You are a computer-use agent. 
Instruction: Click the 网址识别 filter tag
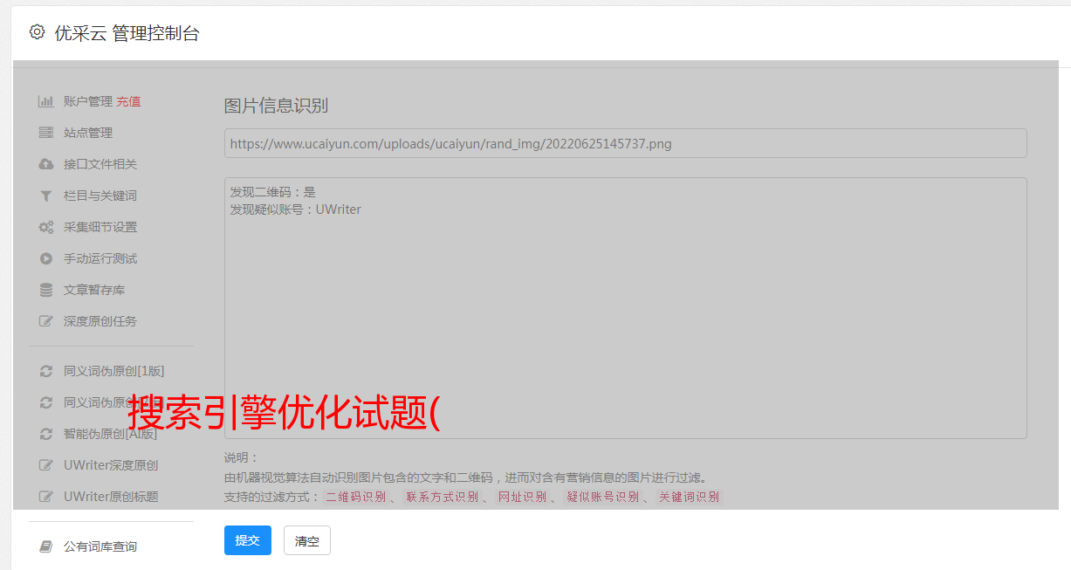coord(522,497)
